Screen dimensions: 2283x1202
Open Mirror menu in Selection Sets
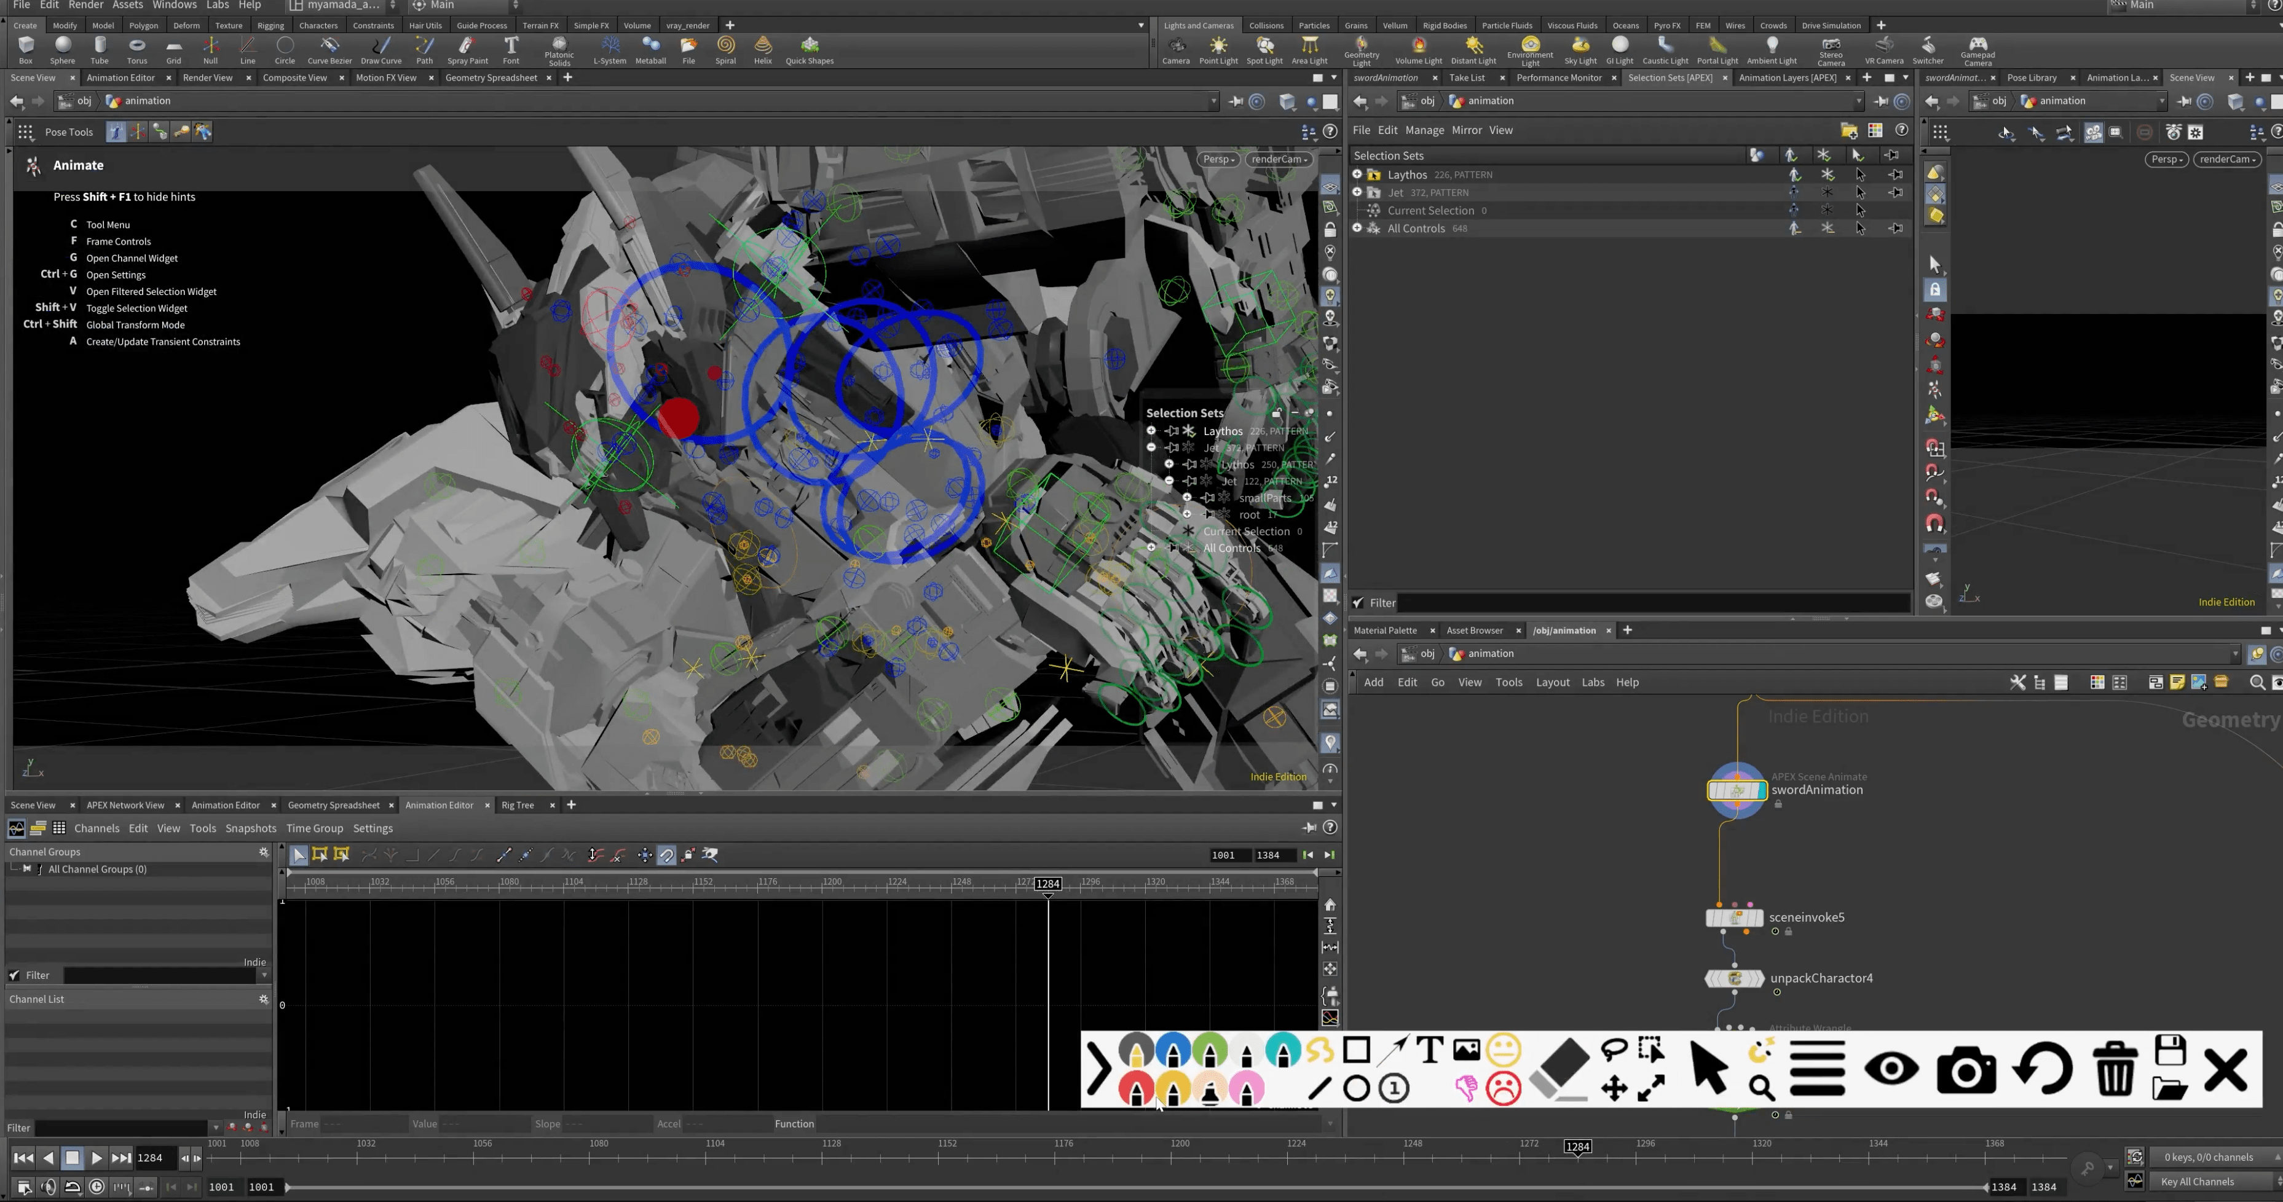pos(1467,130)
